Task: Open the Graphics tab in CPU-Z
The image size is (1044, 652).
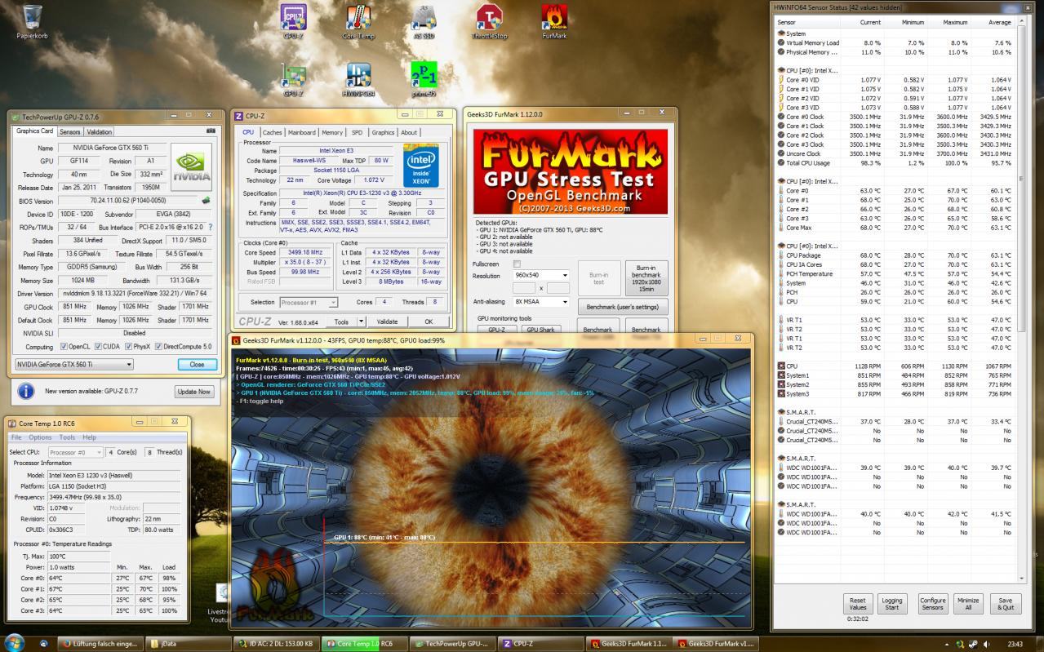Action: (383, 132)
